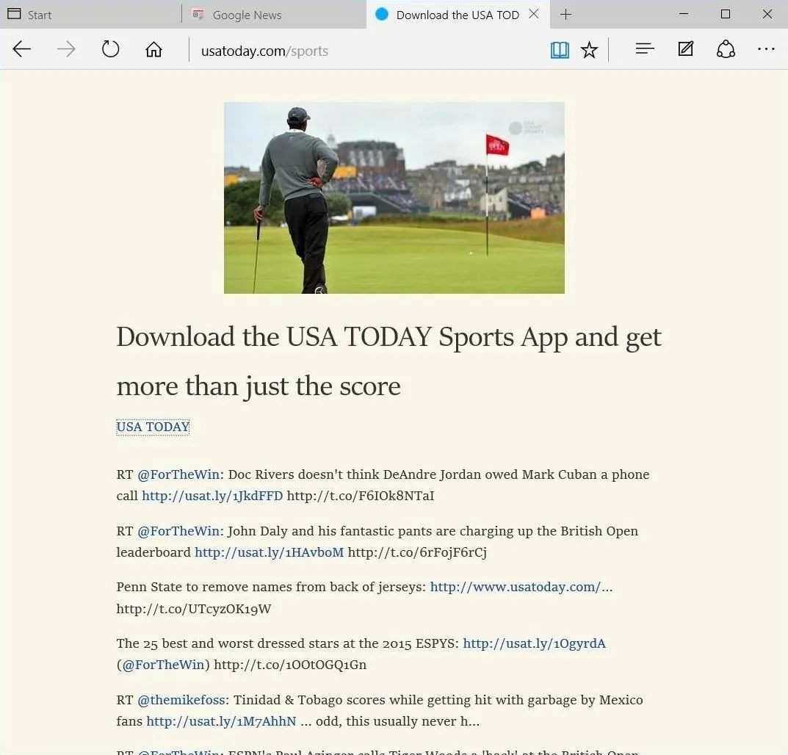Open a new tab with plus button
788x755 pixels.
coord(566,15)
